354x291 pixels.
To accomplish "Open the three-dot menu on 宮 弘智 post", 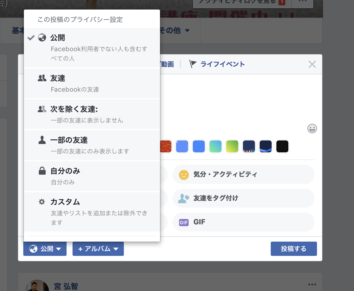I will (x=312, y=284).
